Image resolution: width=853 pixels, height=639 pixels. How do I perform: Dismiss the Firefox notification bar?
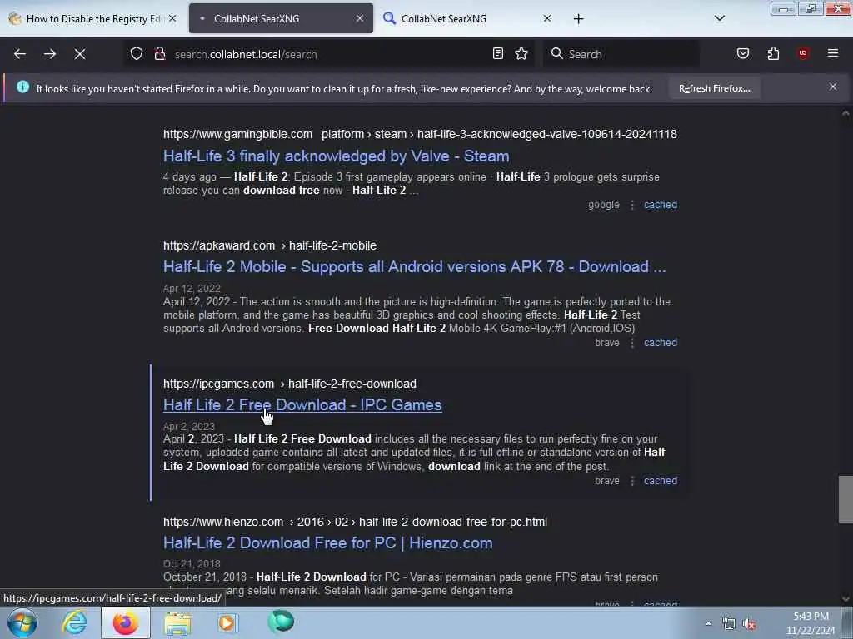(x=832, y=87)
